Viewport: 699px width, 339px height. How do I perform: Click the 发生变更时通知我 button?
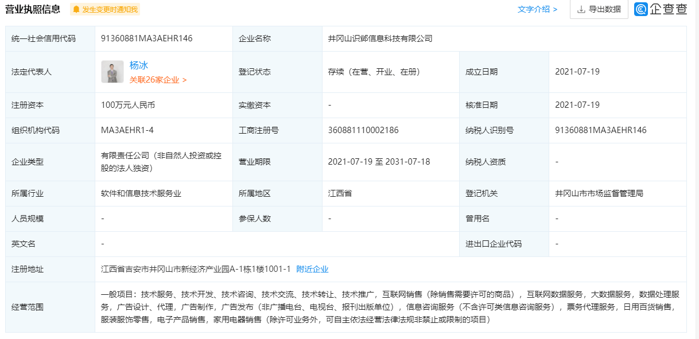105,9
